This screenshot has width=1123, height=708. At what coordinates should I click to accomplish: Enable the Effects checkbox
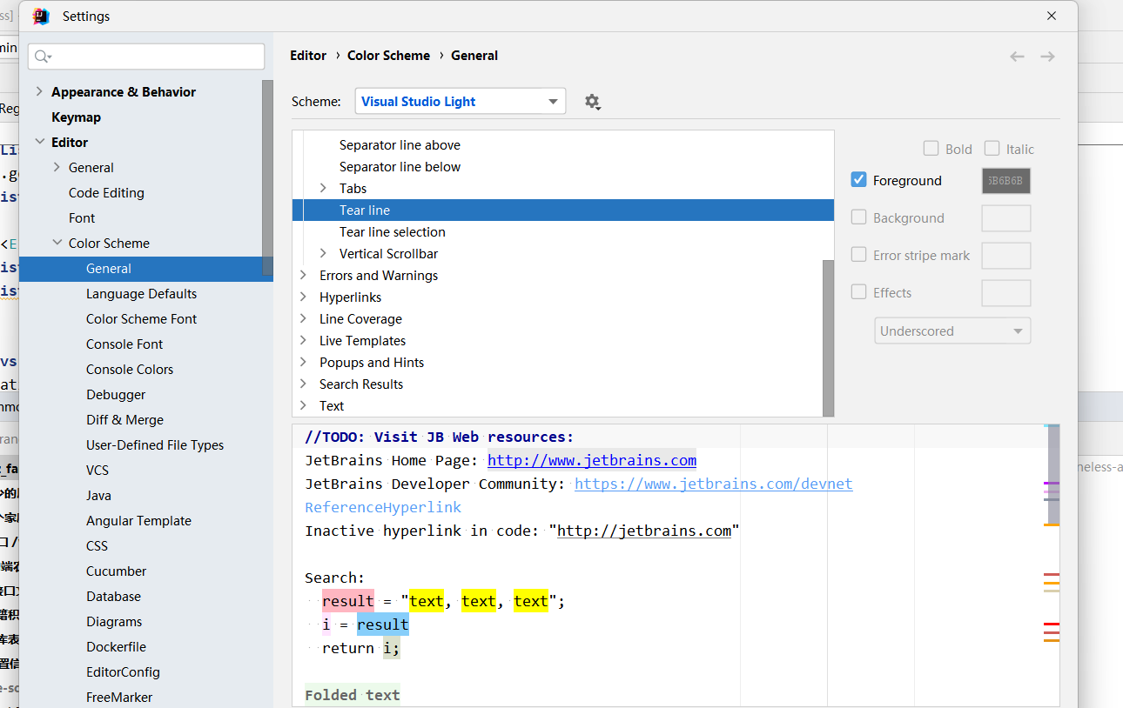858,292
